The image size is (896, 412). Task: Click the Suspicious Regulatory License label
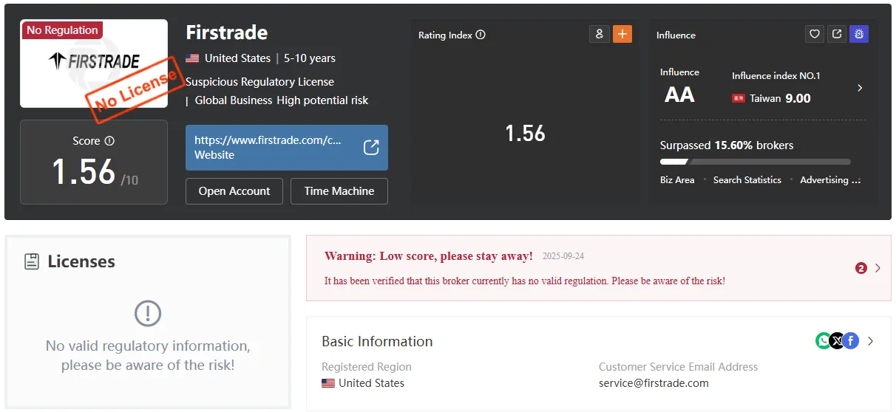(259, 81)
